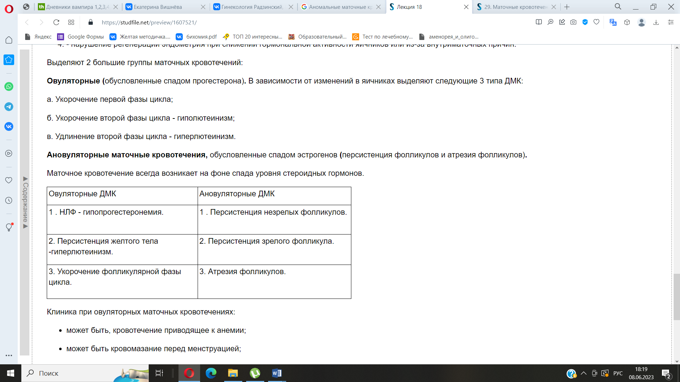Open WhatsApp in the sidebar
Screen dimensions: 680x382
click(9, 87)
